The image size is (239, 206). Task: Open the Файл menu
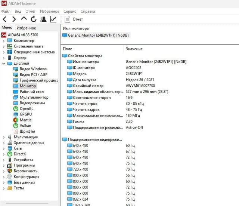click(6, 11)
